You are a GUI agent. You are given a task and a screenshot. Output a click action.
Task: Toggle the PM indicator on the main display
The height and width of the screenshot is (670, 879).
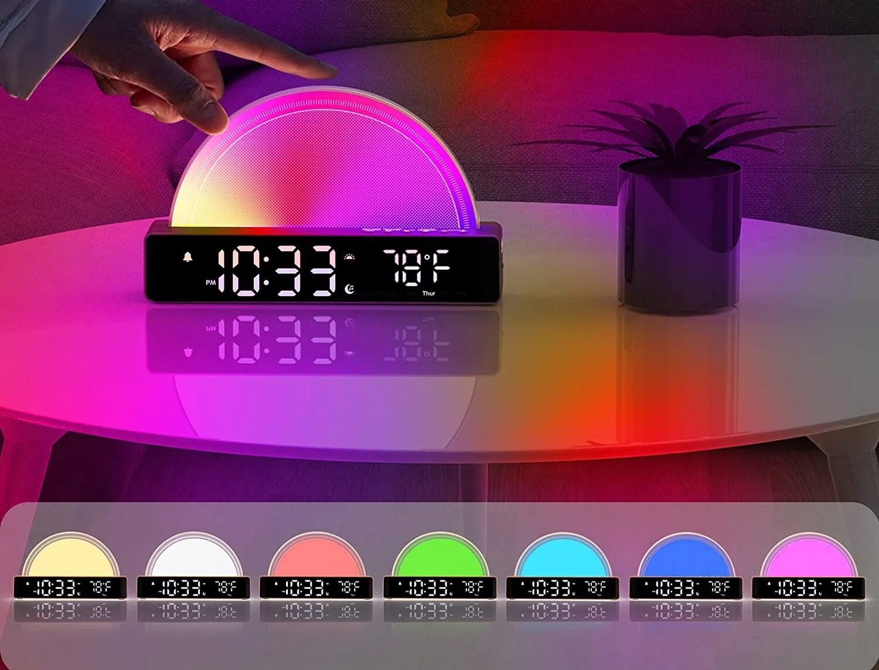pos(210,281)
